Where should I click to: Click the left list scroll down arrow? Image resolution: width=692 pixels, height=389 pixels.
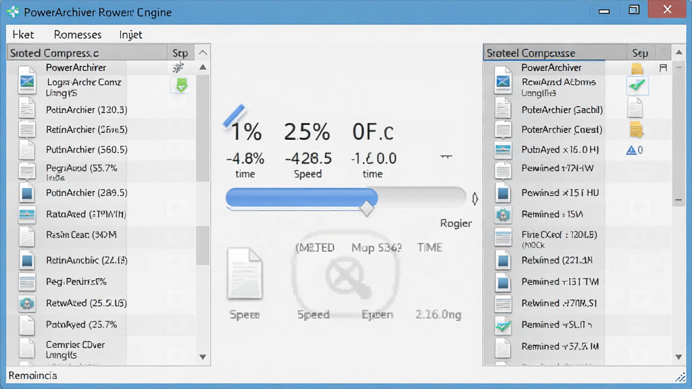click(x=203, y=357)
